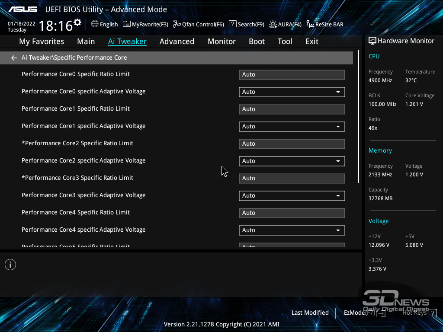Click the Hardware Monitor display icon
Viewport: 443px width, 332px height.
372,41
